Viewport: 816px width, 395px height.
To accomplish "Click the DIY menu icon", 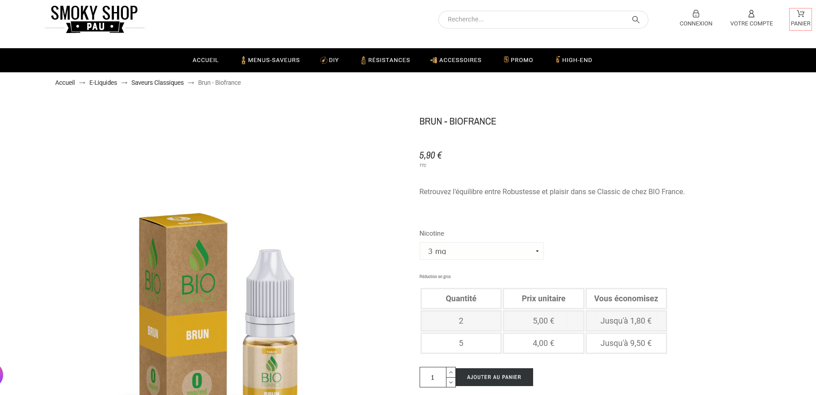I will tap(324, 60).
